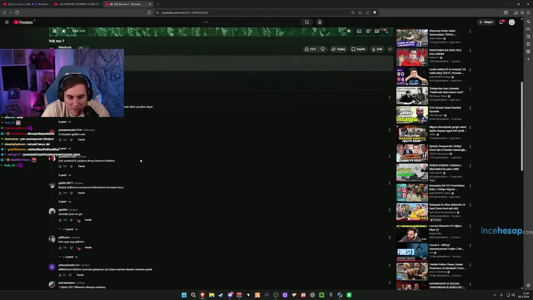Start voice search with the microphone icon
Image resolution: width=533 pixels, height=300 pixels.
pos(319,22)
